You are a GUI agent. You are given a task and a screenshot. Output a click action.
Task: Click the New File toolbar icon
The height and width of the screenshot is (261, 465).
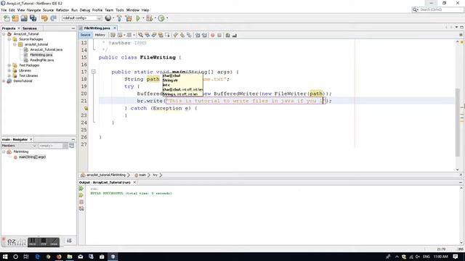pos(7,18)
